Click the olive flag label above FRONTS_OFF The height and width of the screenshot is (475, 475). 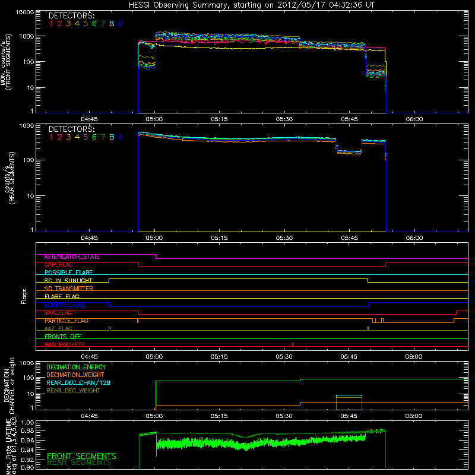[58, 328]
